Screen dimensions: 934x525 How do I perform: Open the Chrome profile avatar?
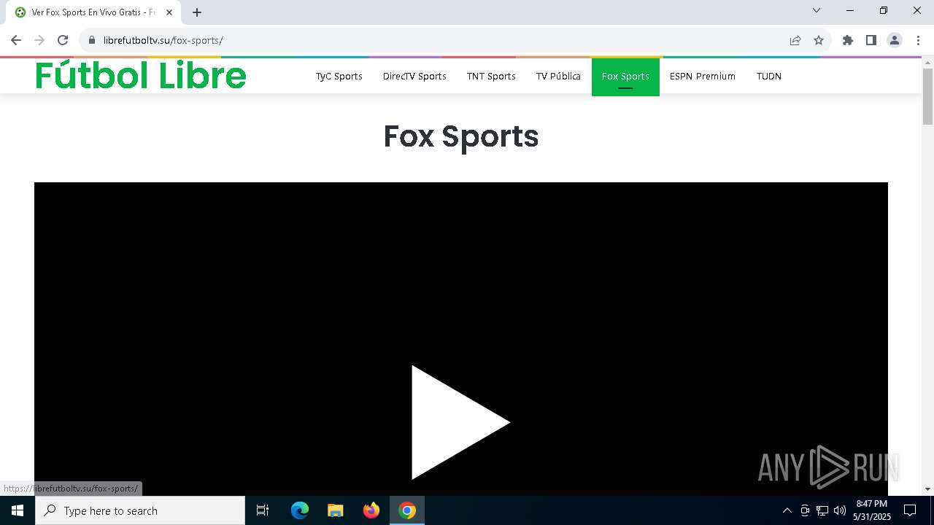coord(895,40)
